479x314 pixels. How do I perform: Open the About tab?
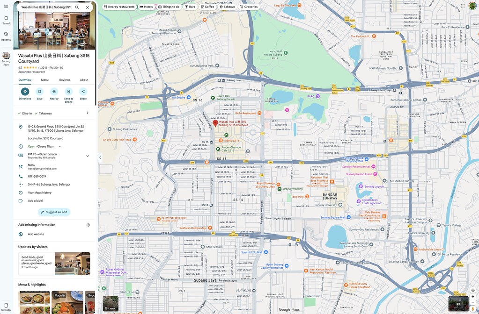tap(84, 80)
